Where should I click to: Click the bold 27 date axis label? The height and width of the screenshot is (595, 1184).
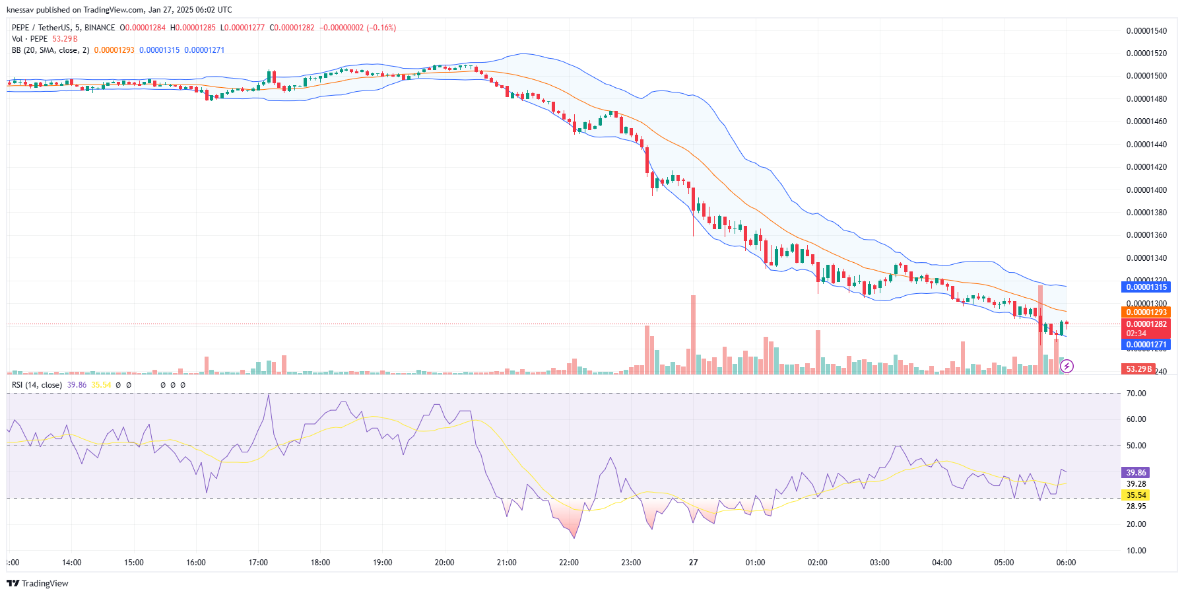click(693, 563)
